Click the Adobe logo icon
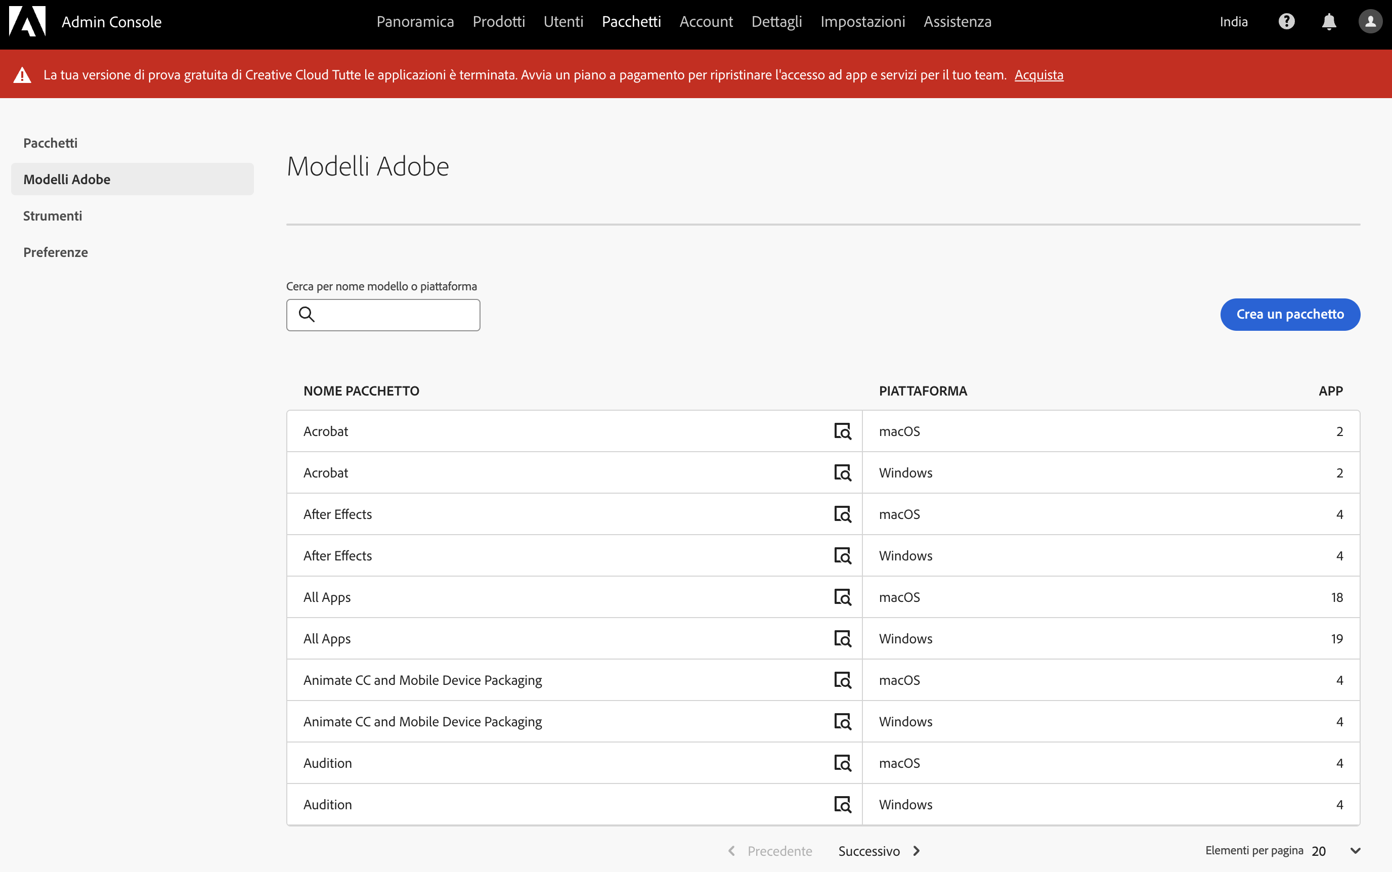The width and height of the screenshot is (1392, 872). click(27, 21)
